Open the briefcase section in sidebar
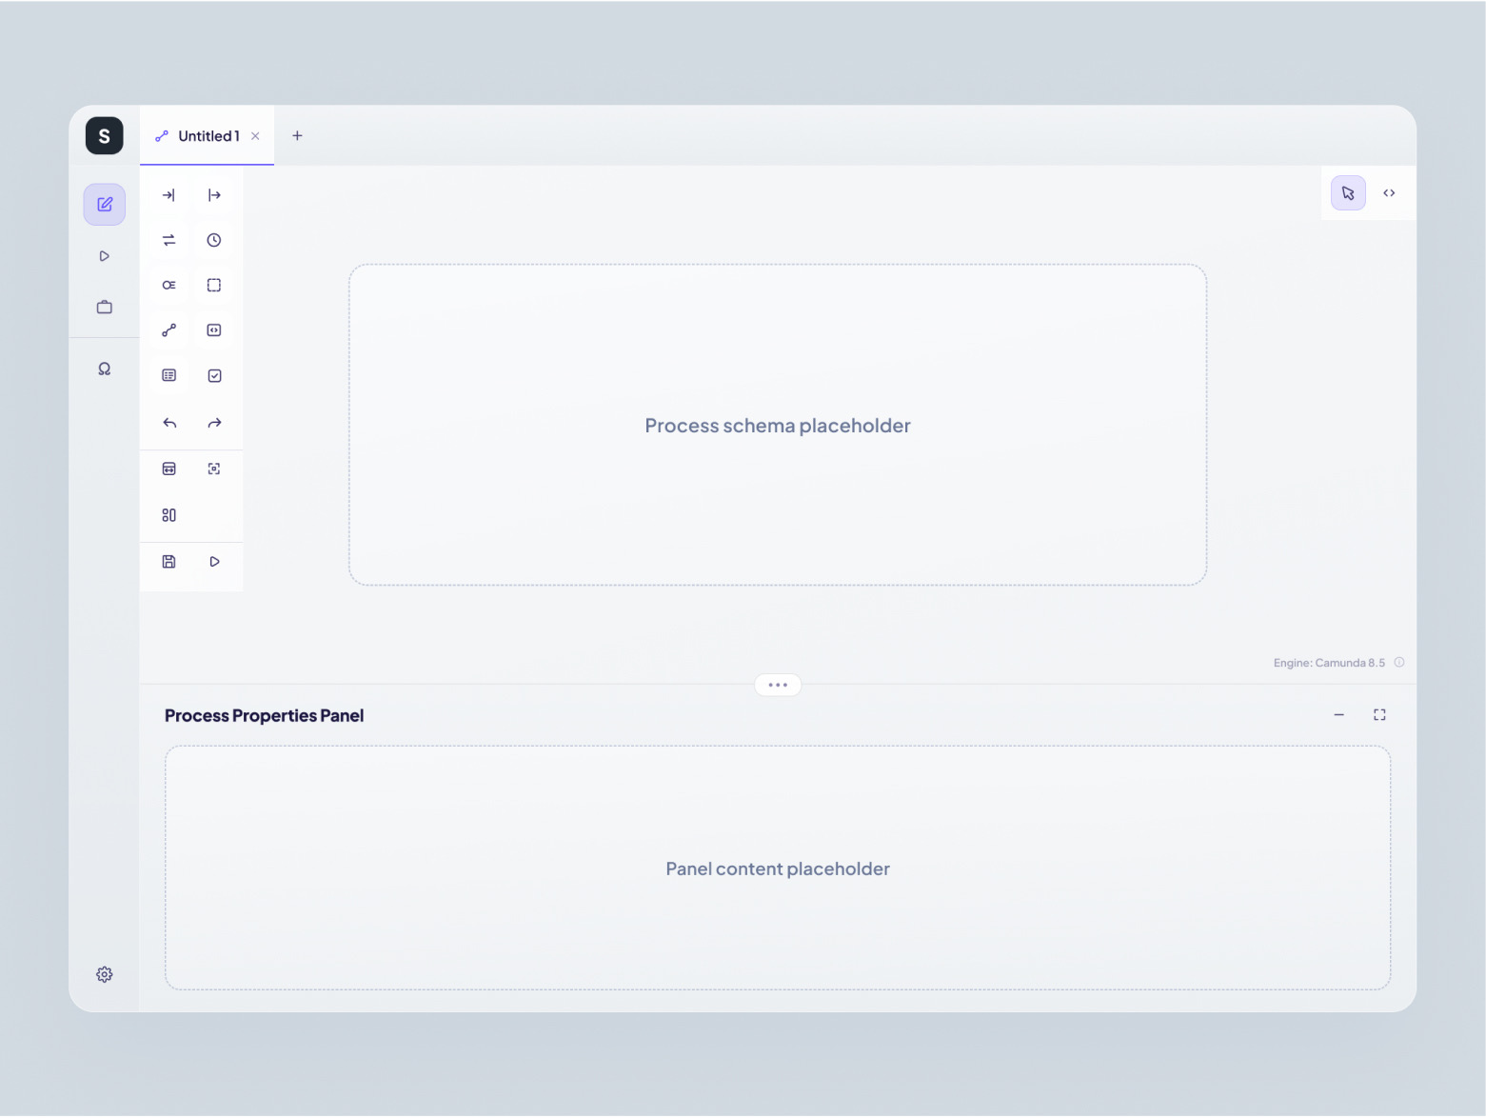 click(105, 307)
